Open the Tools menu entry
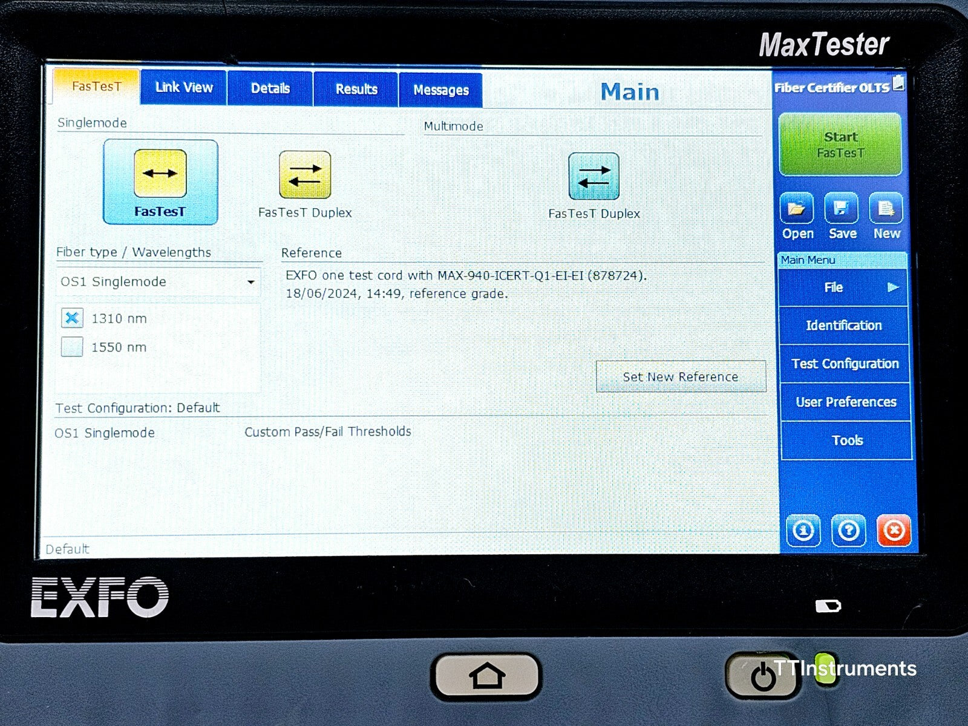Viewport: 968px width, 726px height. coord(848,440)
